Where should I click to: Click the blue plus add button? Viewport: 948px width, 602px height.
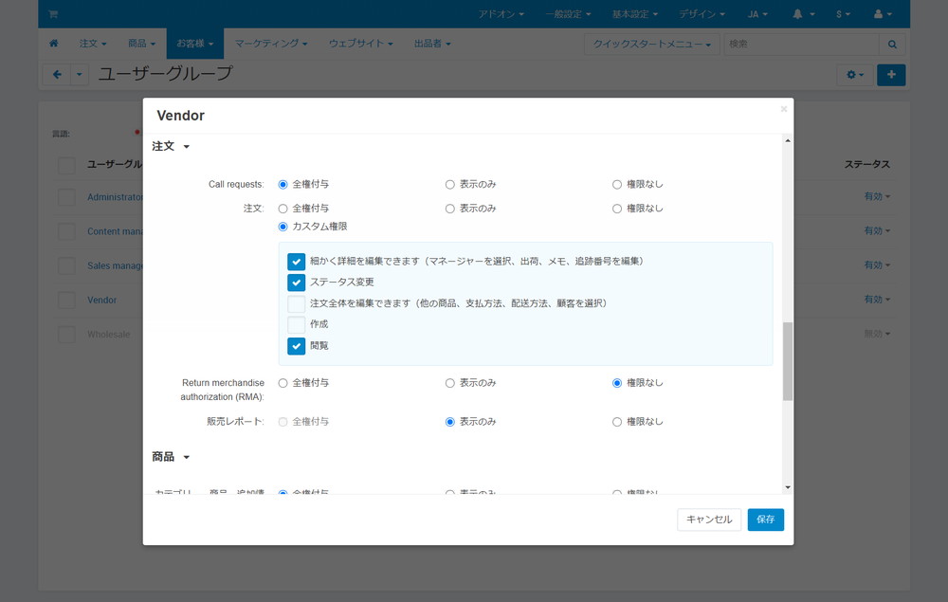891,75
